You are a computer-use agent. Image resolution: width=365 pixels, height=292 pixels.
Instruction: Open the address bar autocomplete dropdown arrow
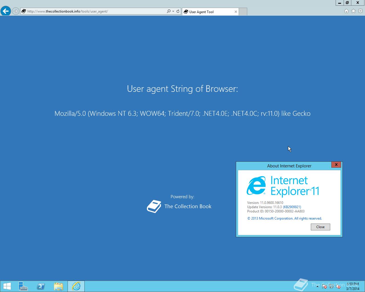click(x=173, y=11)
